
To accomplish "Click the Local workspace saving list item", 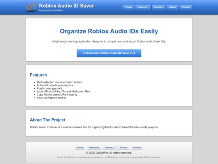I will pyautogui.click(x=51, y=98).
